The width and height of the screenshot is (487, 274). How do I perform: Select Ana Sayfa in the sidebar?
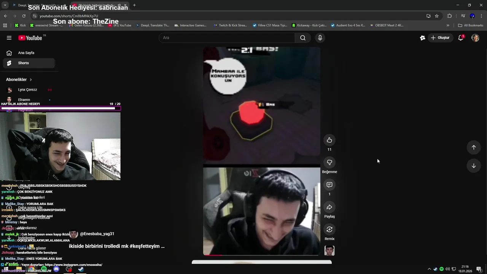(x=29, y=53)
